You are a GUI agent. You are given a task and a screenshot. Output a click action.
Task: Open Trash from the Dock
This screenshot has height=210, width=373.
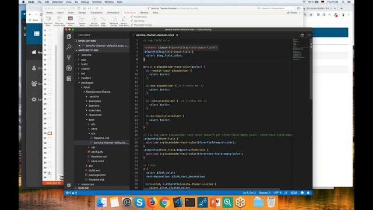pos(271,202)
